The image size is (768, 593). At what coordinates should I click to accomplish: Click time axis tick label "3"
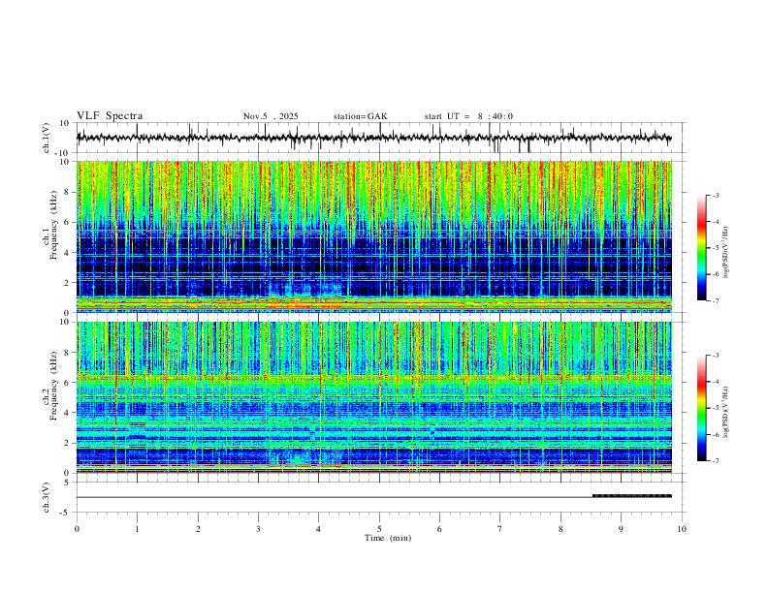(x=258, y=529)
